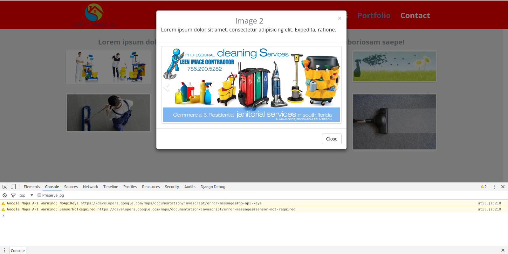Click the Close button in the modal
Screen dimensions: 508x254
[x=332, y=139]
